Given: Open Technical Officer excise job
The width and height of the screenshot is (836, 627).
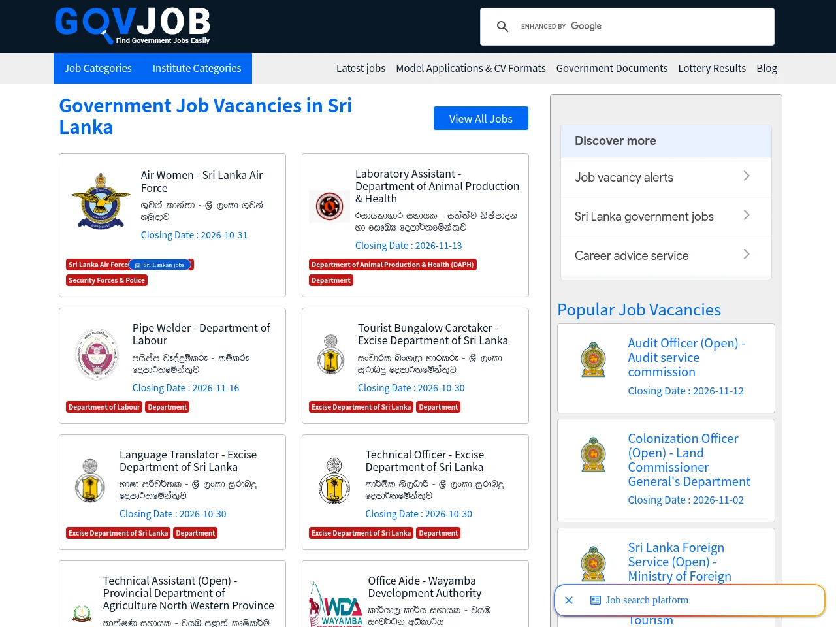Looking at the screenshot, I should click(x=425, y=460).
